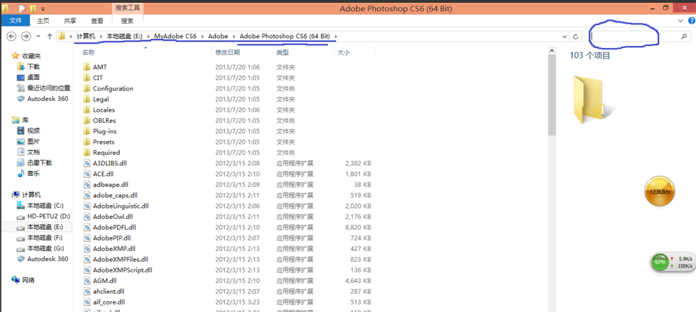Image resolution: width=696 pixels, height=312 pixels.
Task: Select the Legal folder icon
Action: [86, 99]
